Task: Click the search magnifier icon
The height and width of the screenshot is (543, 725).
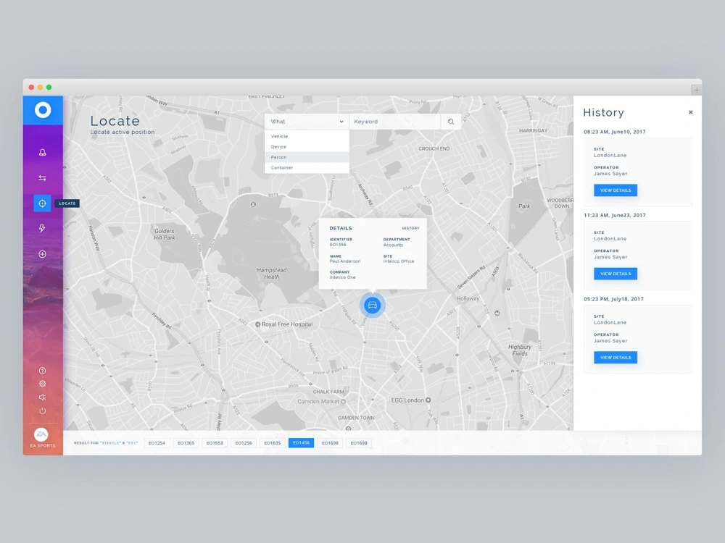Action: pos(451,122)
